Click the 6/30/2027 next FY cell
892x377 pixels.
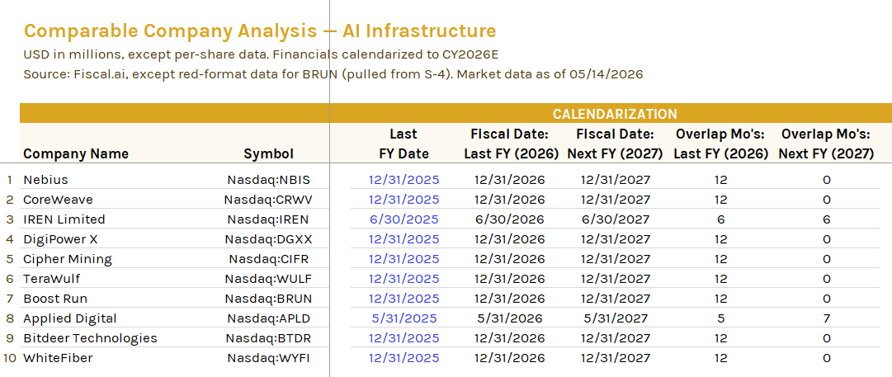[615, 219]
